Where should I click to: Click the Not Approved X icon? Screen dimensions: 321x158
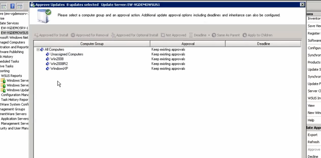[163, 35]
